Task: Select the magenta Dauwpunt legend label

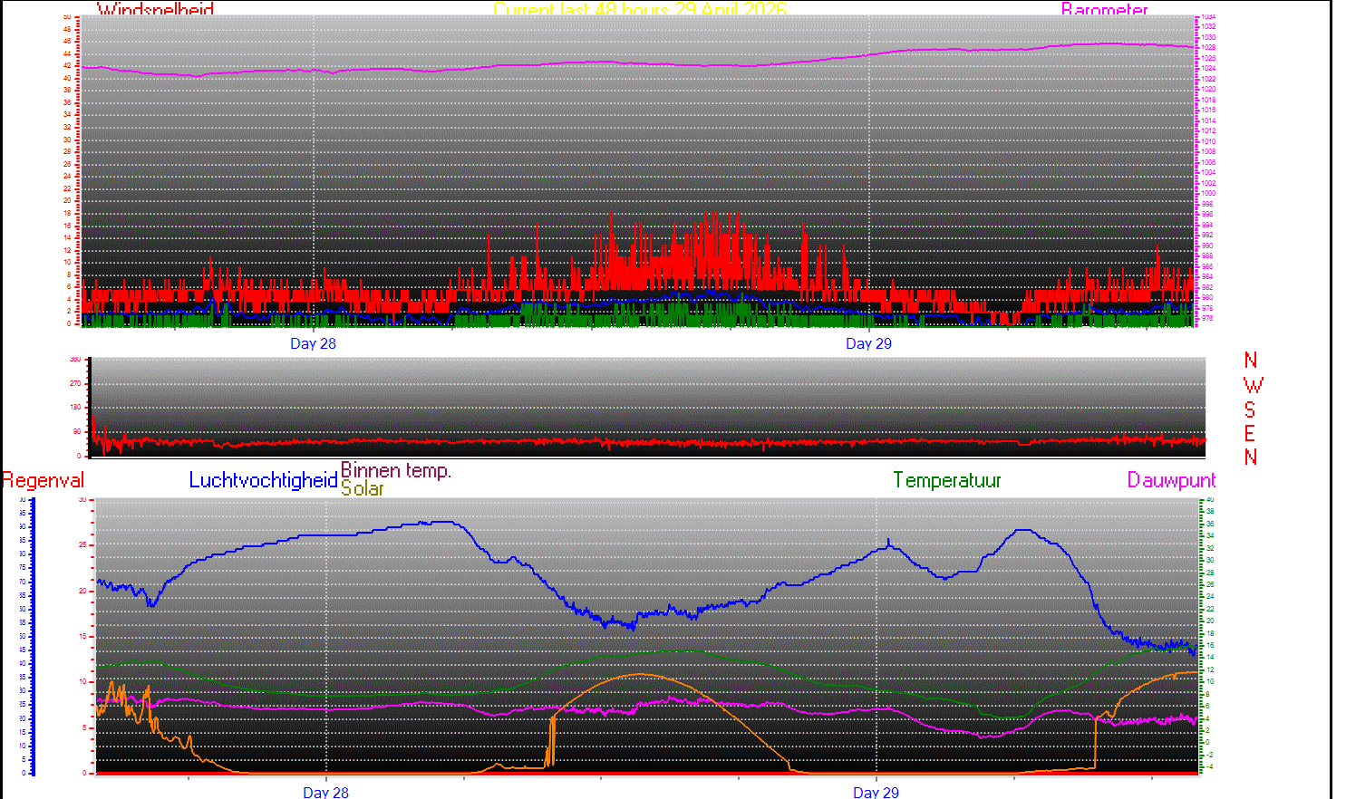Action: pos(1171,480)
